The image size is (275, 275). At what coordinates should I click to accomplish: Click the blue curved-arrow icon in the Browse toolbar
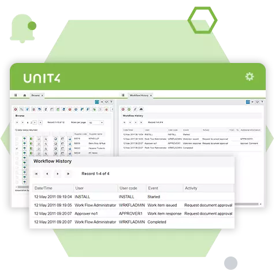[x=39, y=109]
